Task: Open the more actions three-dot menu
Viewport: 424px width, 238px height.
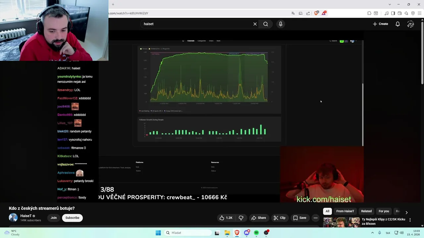Action: (316, 218)
